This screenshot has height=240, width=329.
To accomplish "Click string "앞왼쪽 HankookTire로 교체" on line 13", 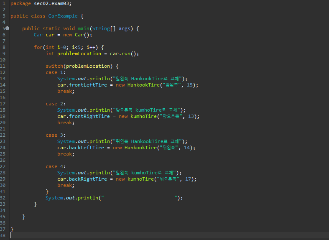I will click(x=147, y=79).
